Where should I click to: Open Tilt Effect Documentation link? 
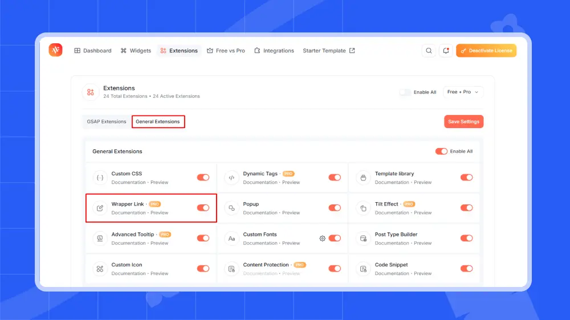pyautogui.click(x=392, y=213)
